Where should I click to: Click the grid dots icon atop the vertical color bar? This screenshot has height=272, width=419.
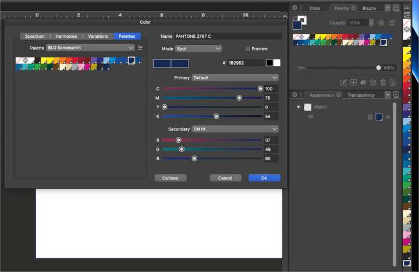coord(407,8)
